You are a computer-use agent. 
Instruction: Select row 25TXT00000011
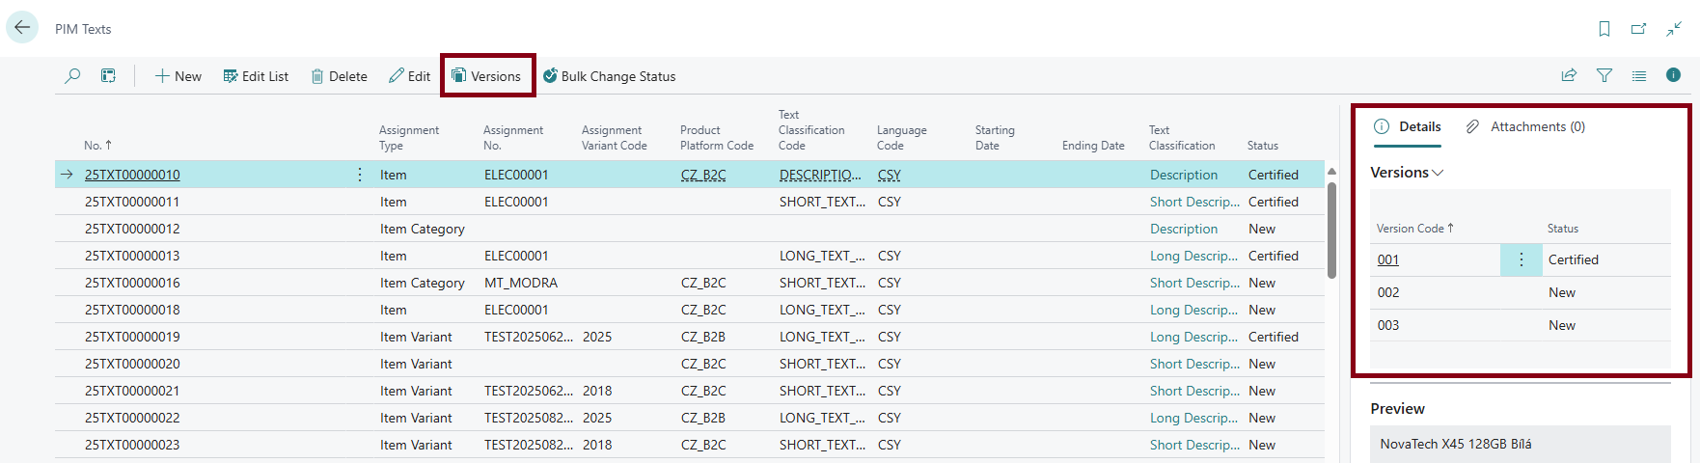point(689,202)
